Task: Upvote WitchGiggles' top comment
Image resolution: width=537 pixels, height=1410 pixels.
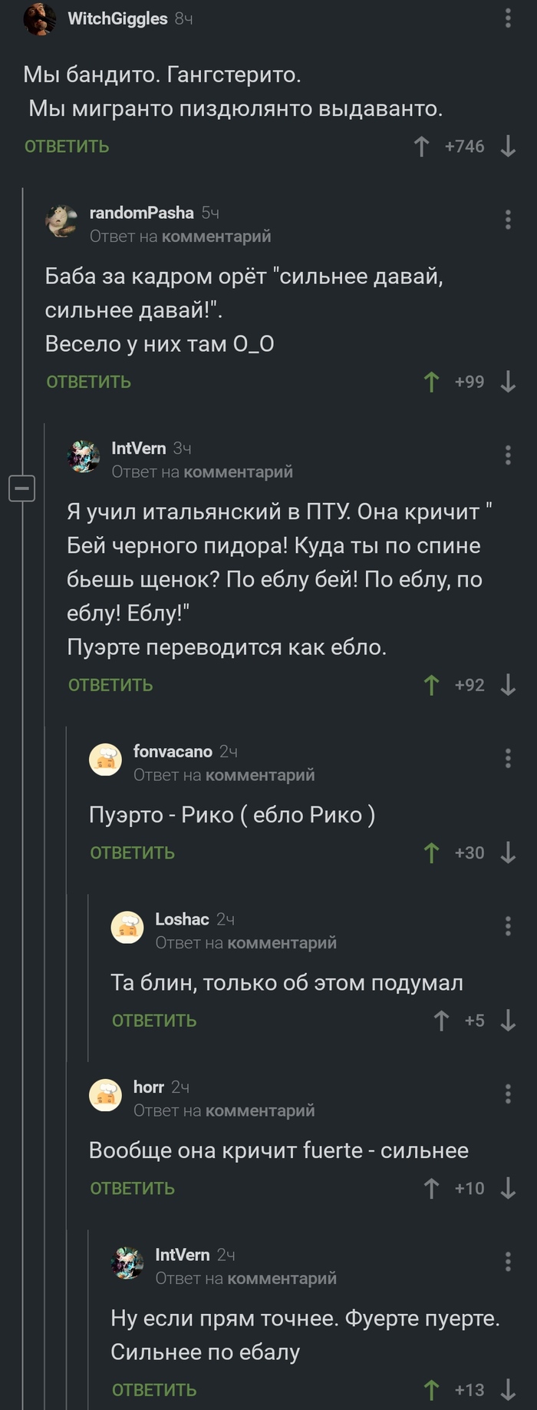Action: tap(420, 146)
